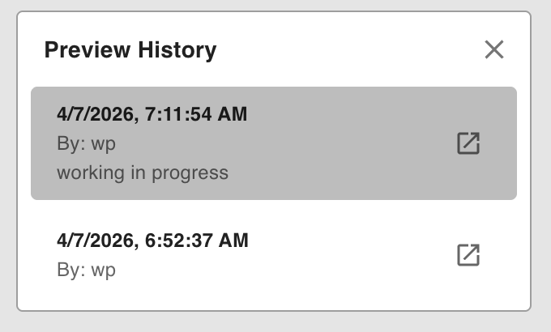Screen dimensions: 551x332
Task: Click 'By: wp' under the 6:52:37 AM entry
Action: click(87, 270)
